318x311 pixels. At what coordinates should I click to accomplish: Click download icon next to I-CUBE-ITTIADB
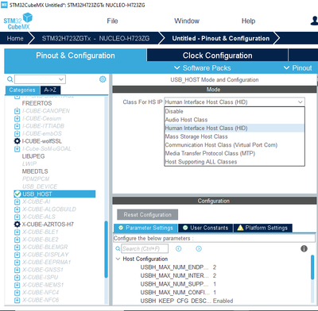click(17, 126)
